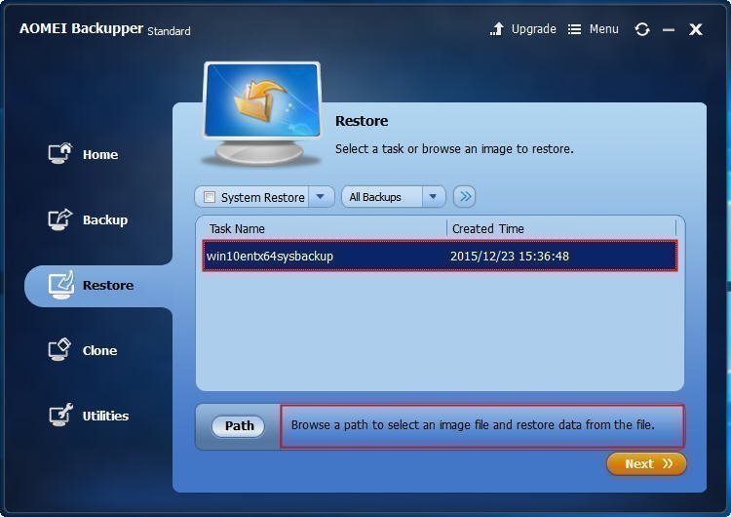Viewport: 731px width, 517px height.
Task: Click the Utilities wrench icon
Action: pos(60,415)
